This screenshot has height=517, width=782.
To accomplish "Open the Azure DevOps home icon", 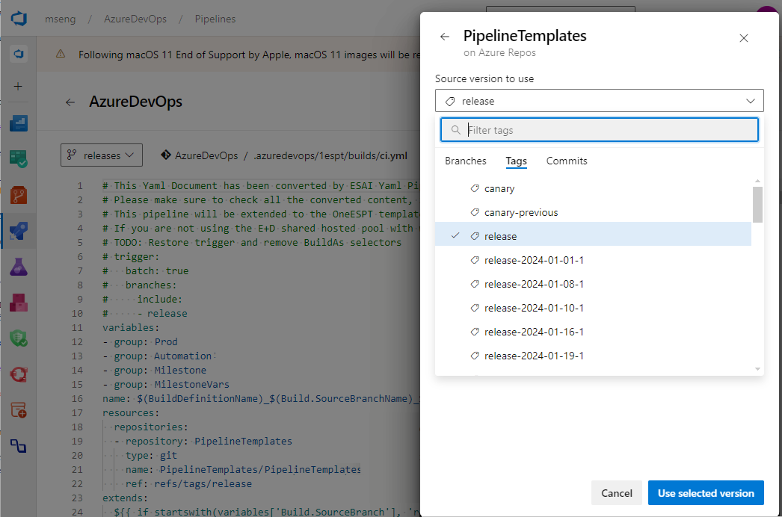I will (18, 19).
